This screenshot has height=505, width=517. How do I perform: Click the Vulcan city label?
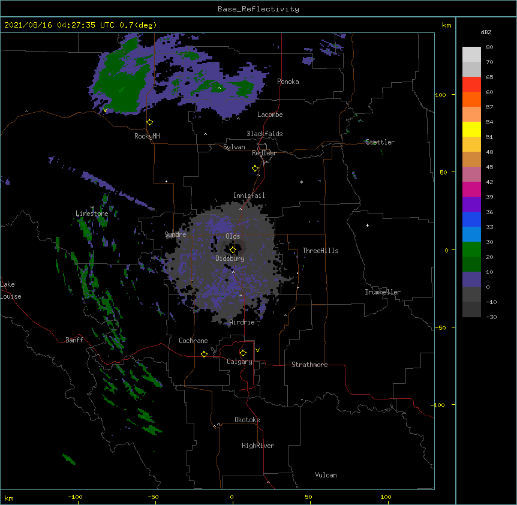pos(326,475)
